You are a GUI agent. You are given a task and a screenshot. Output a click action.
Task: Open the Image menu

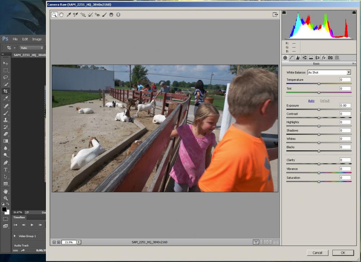[x=37, y=39]
